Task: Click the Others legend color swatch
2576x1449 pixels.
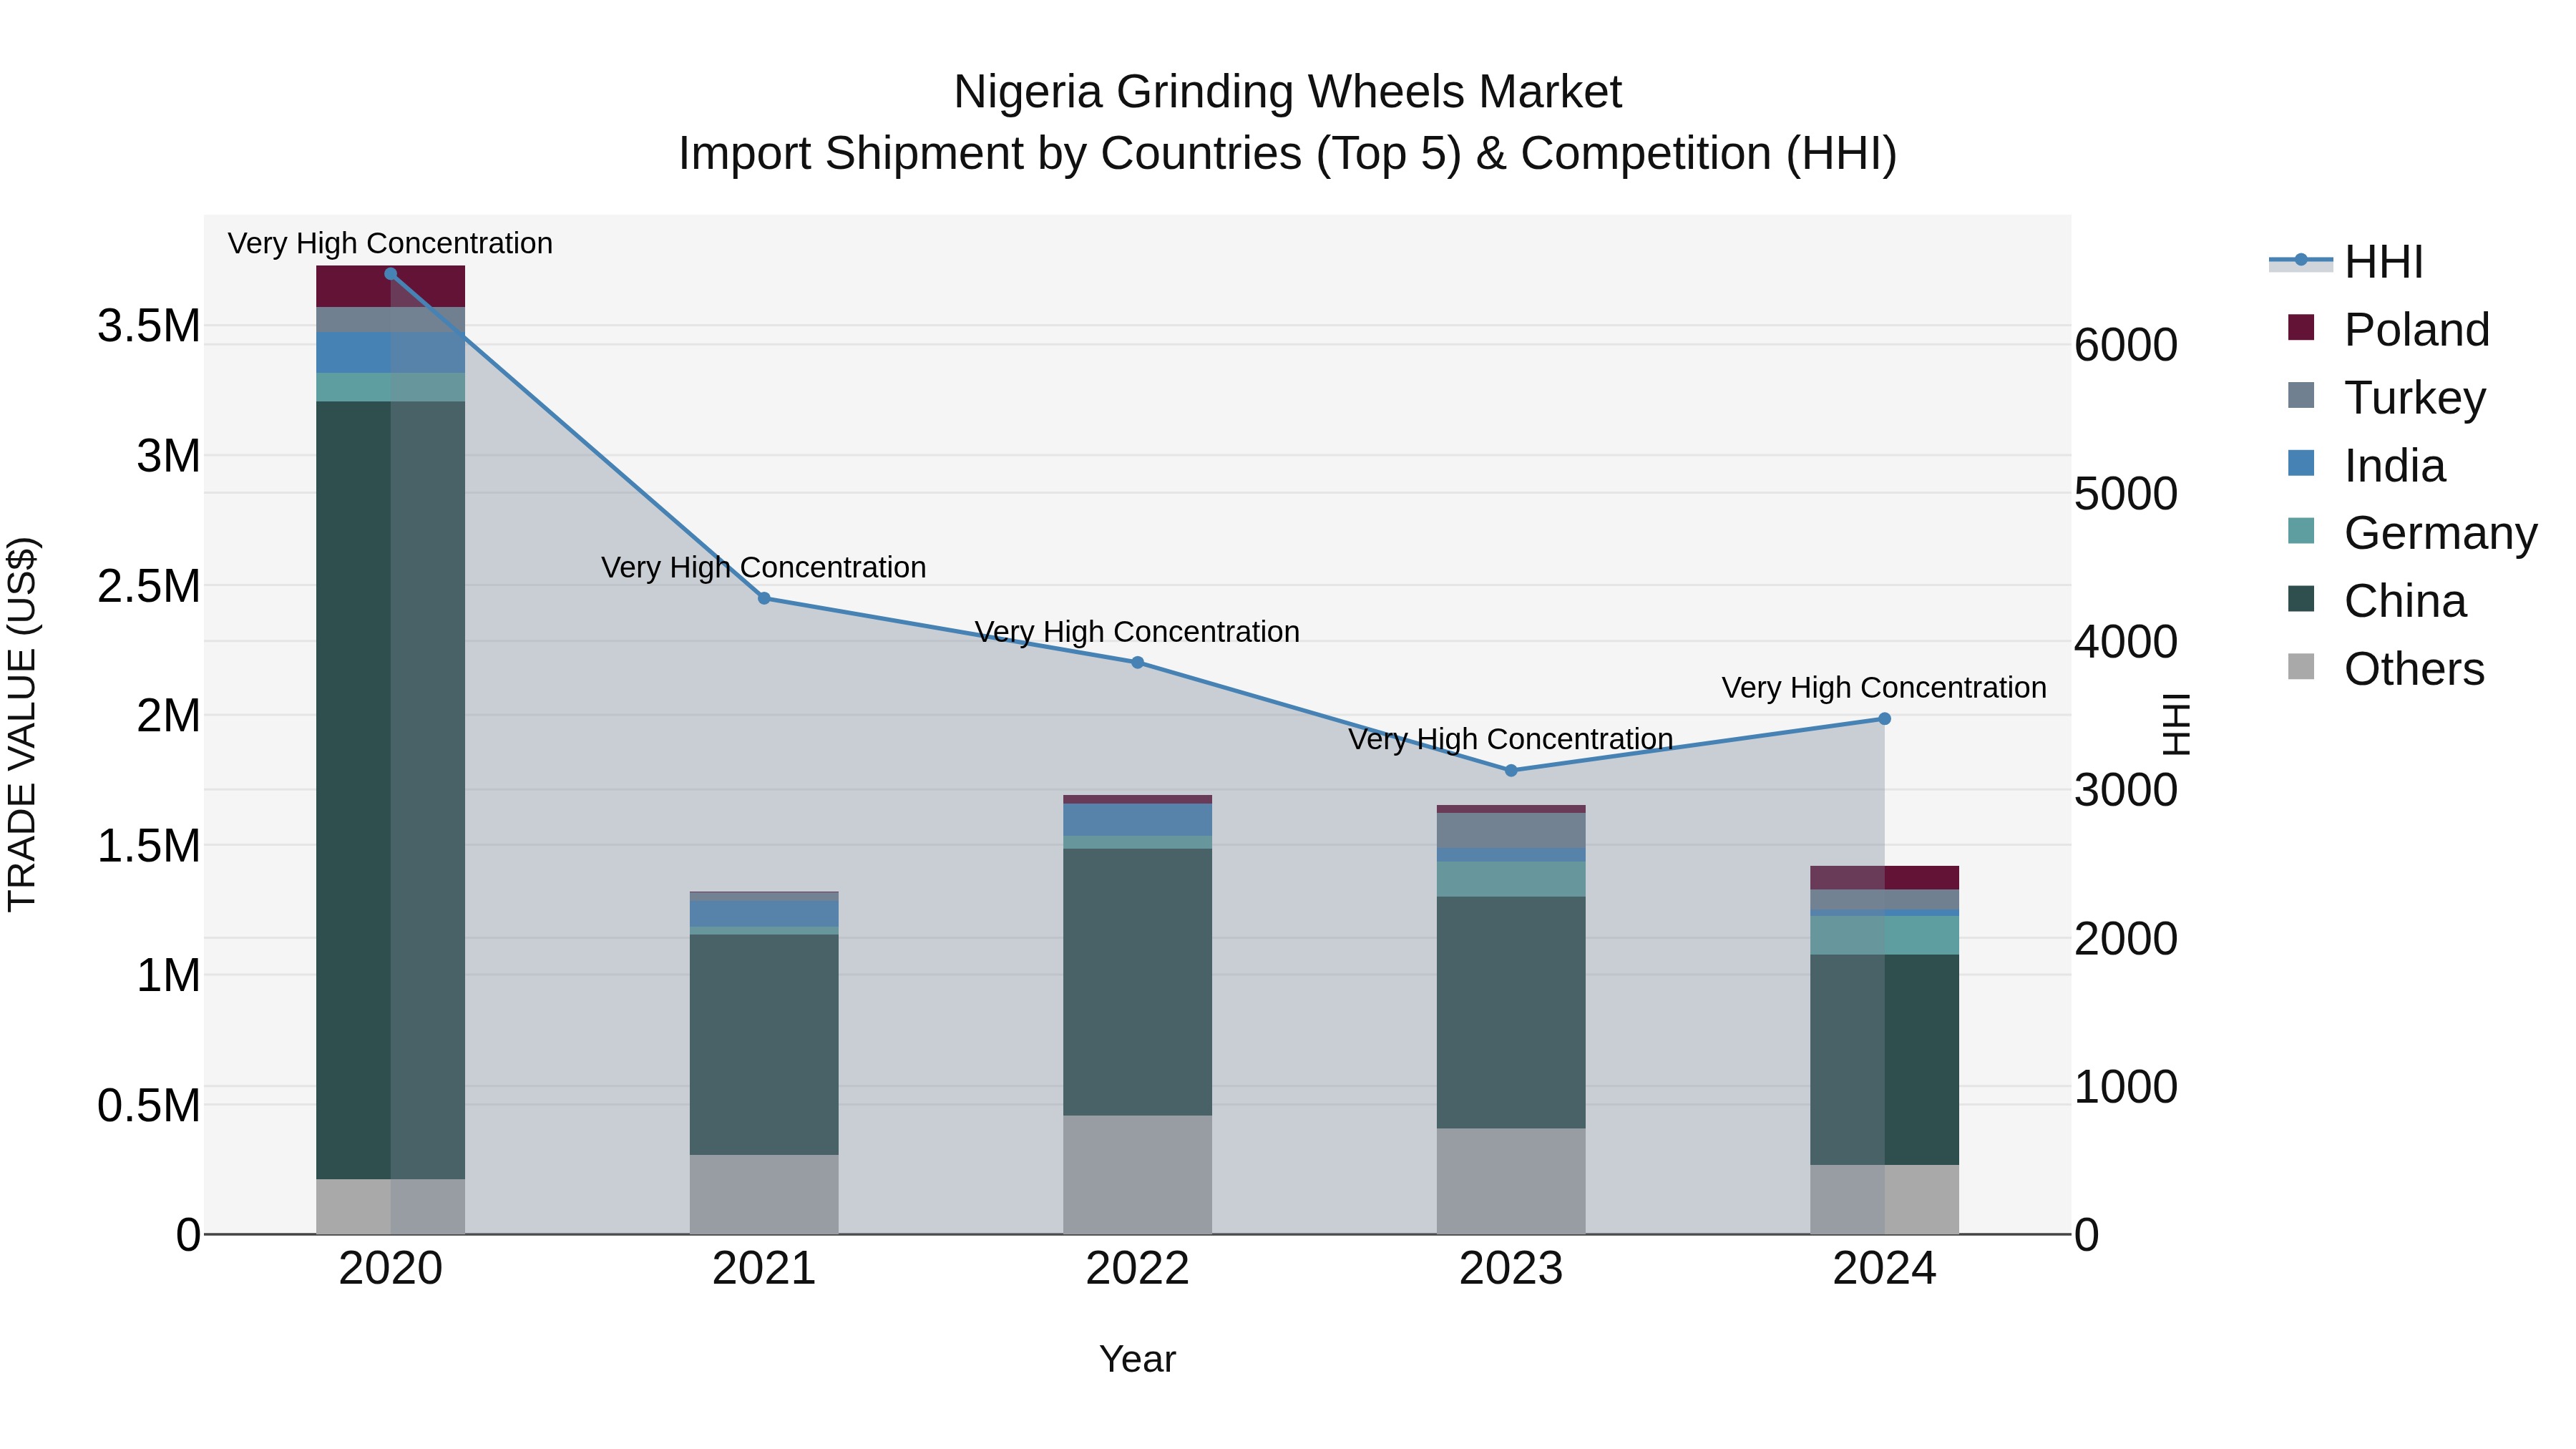Action: click(2301, 667)
